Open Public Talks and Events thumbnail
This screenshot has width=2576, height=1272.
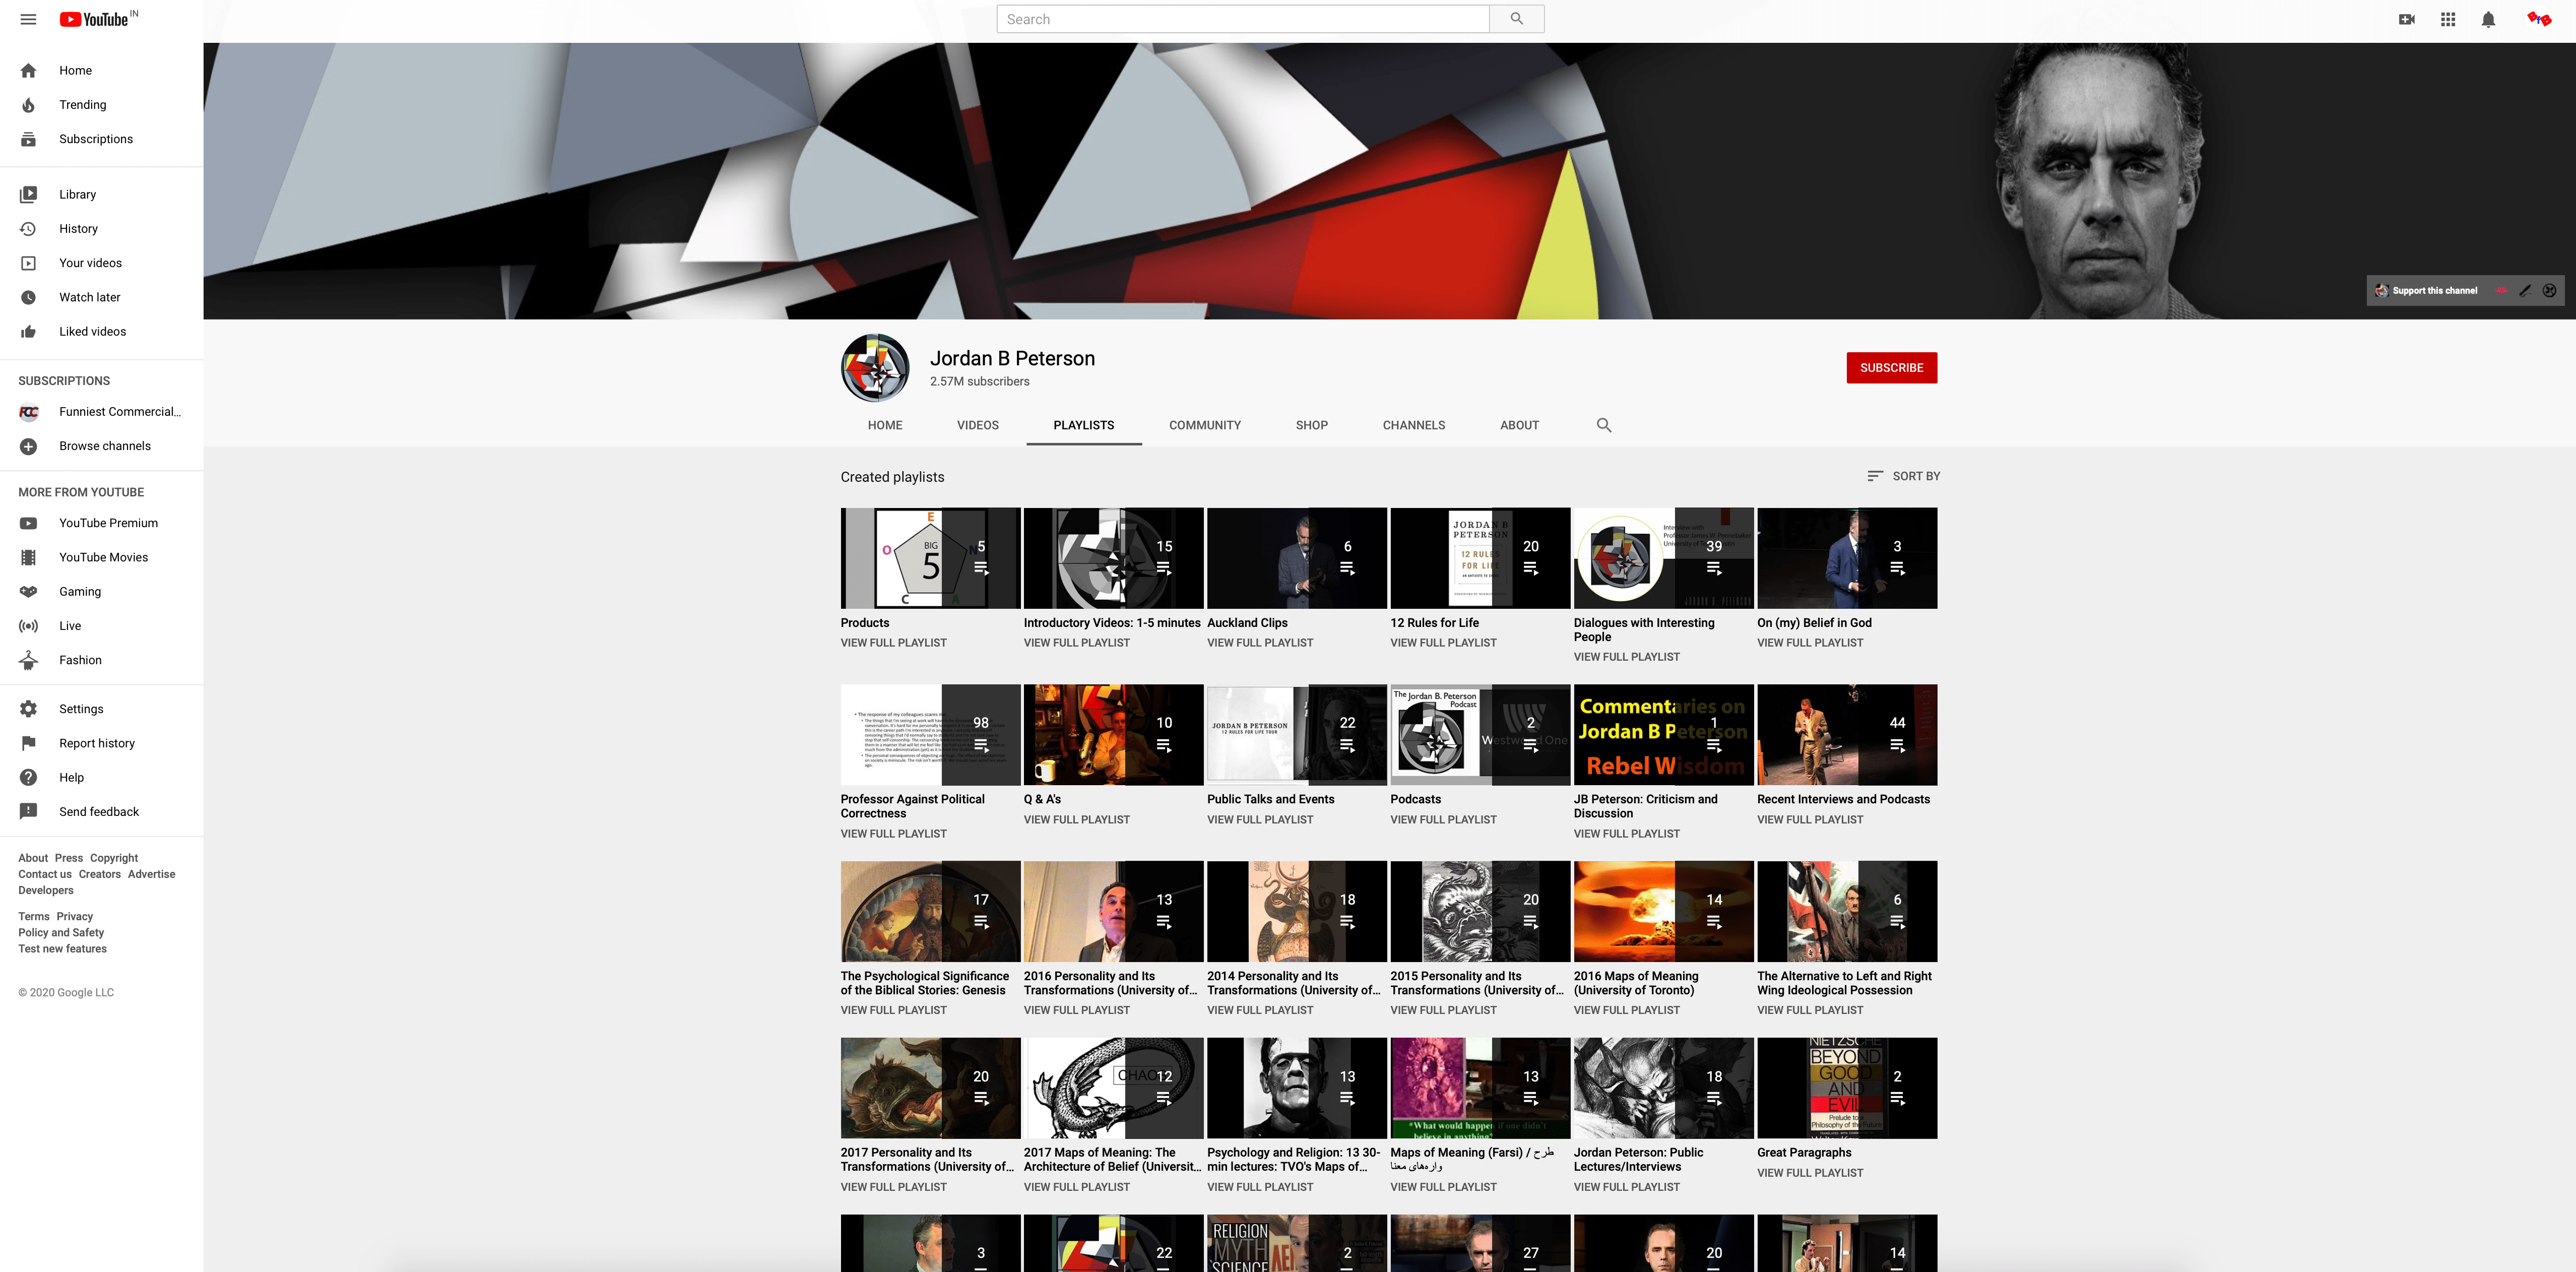[1297, 735]
